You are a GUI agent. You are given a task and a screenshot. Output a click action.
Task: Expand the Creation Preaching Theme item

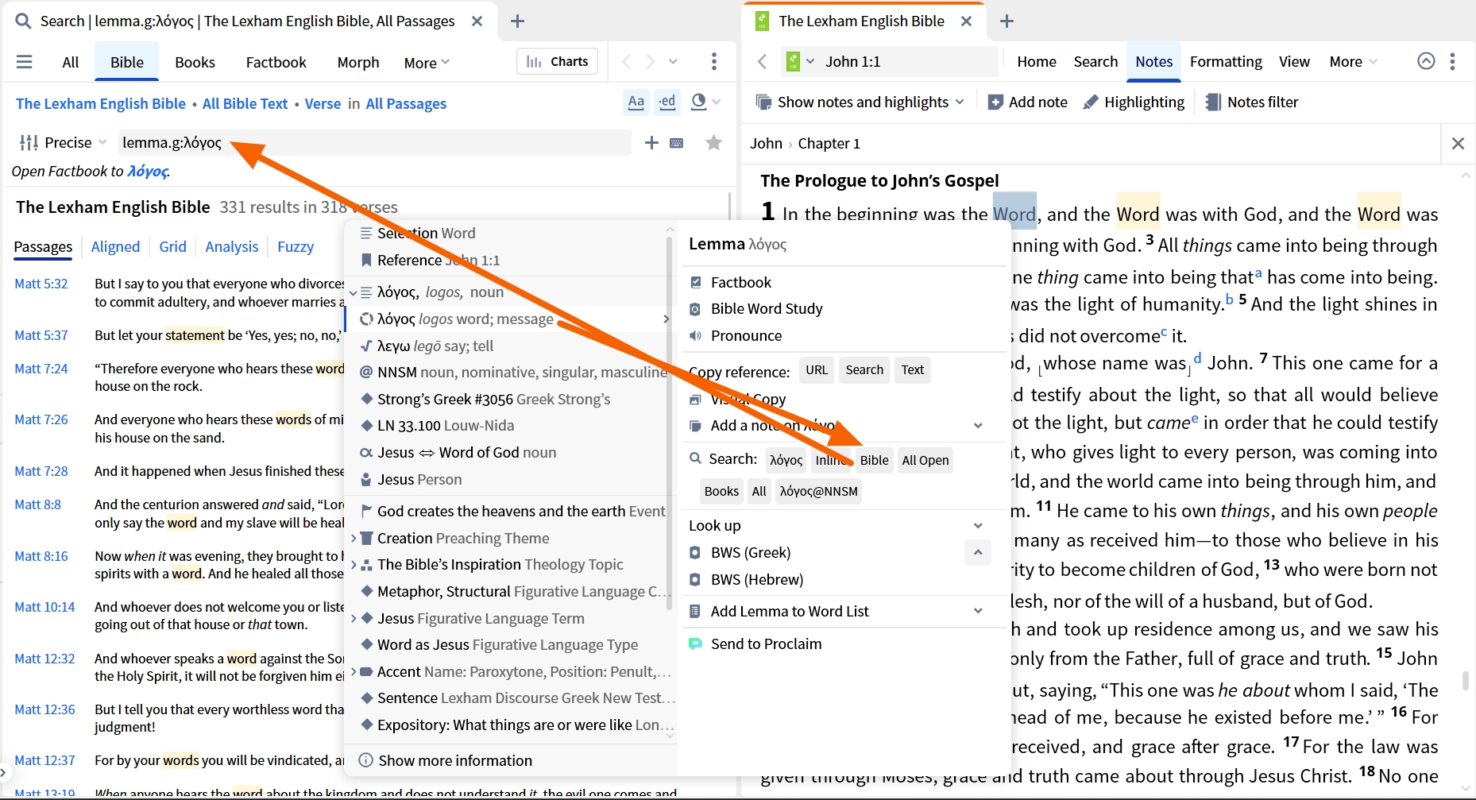tap(354, 539)
